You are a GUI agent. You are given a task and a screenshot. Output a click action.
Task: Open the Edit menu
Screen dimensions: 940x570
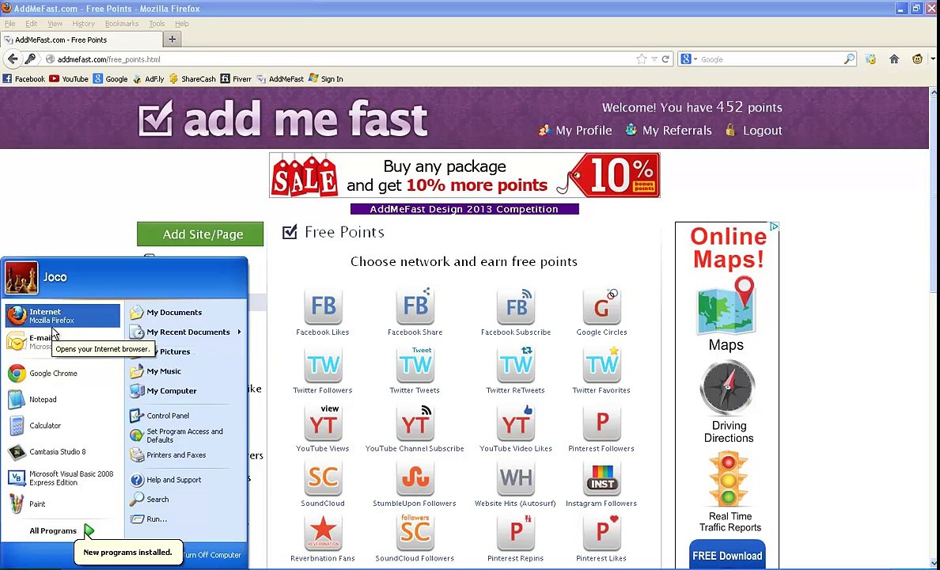click(x=31, y=24)
